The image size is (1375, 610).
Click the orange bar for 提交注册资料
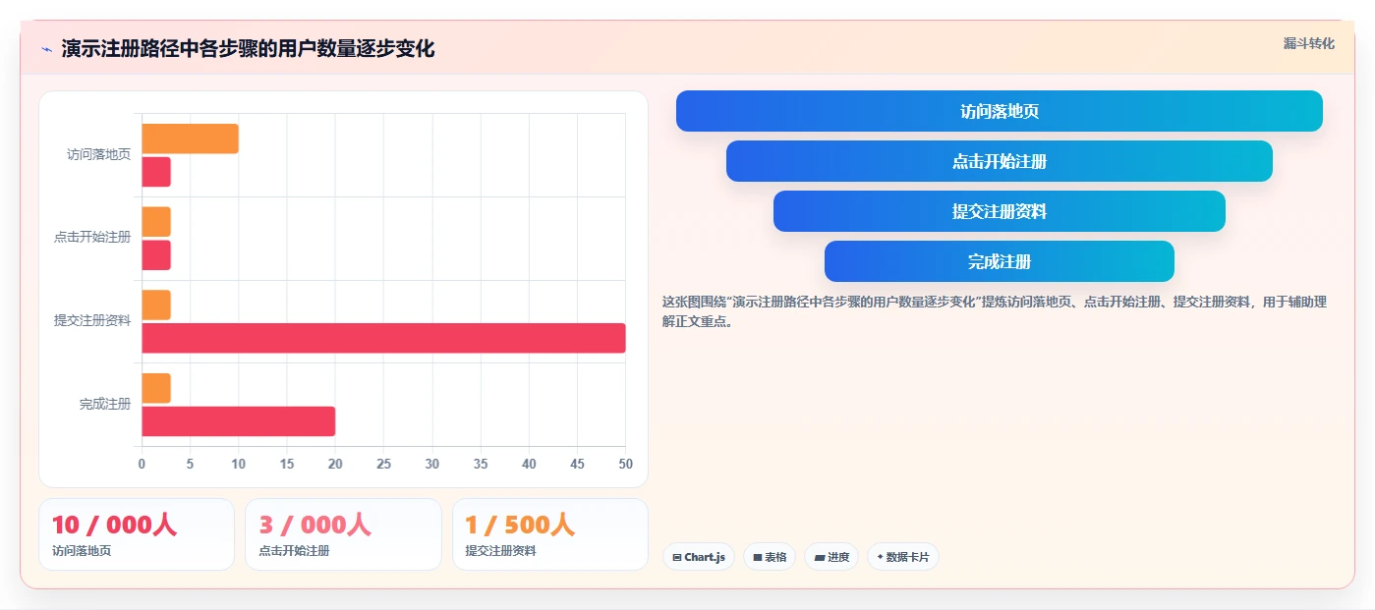point(156,305)
